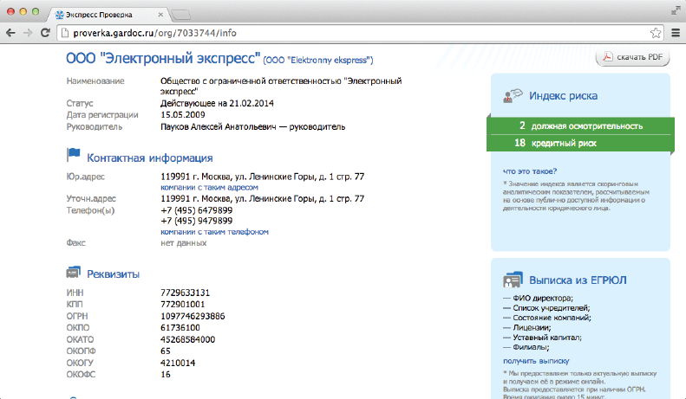Click the browser forward arrow
Viewport: 686px width, 399px height.
[x=28, y=33]
